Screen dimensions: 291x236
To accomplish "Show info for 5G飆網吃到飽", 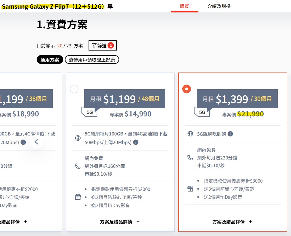I will point(230,134).
